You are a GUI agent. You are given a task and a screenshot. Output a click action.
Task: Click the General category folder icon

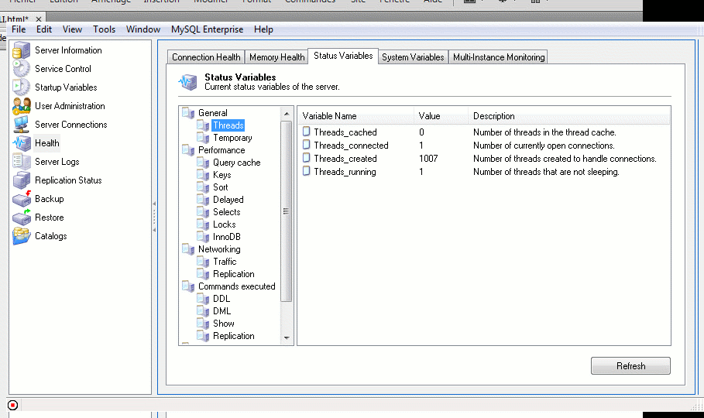tap(188, 113)
